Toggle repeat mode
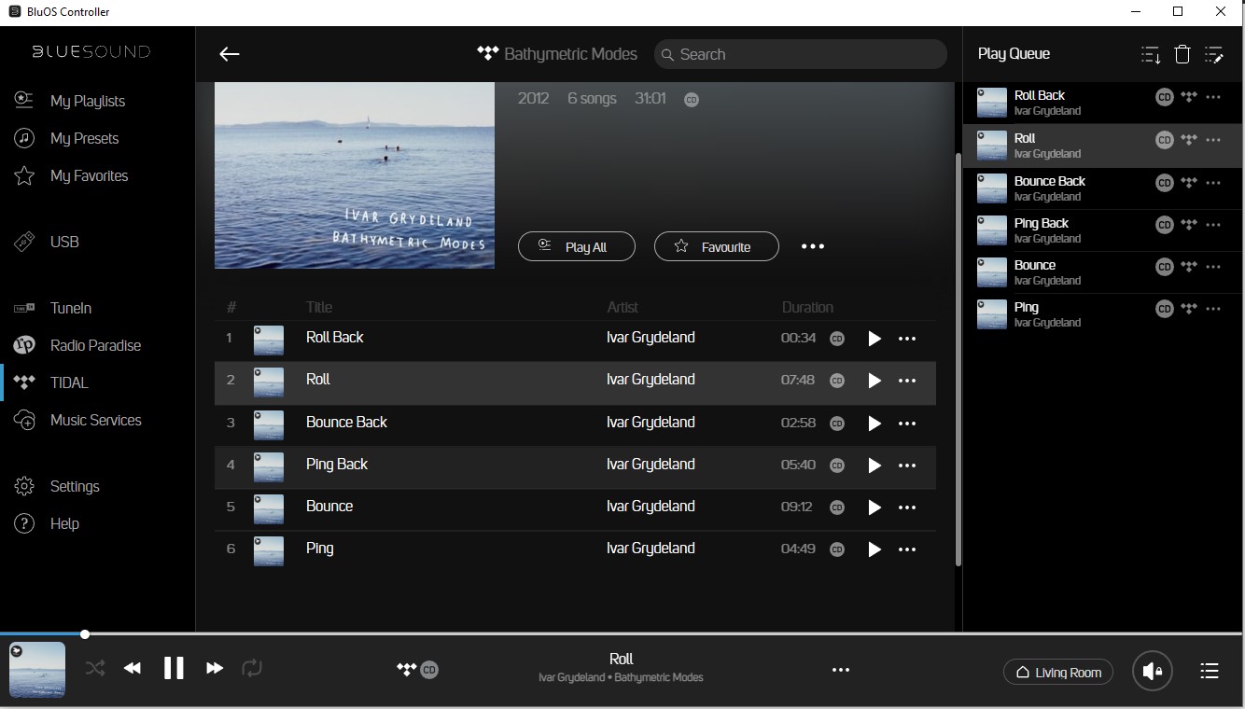 pyautogui.click(x=252, y=668)
